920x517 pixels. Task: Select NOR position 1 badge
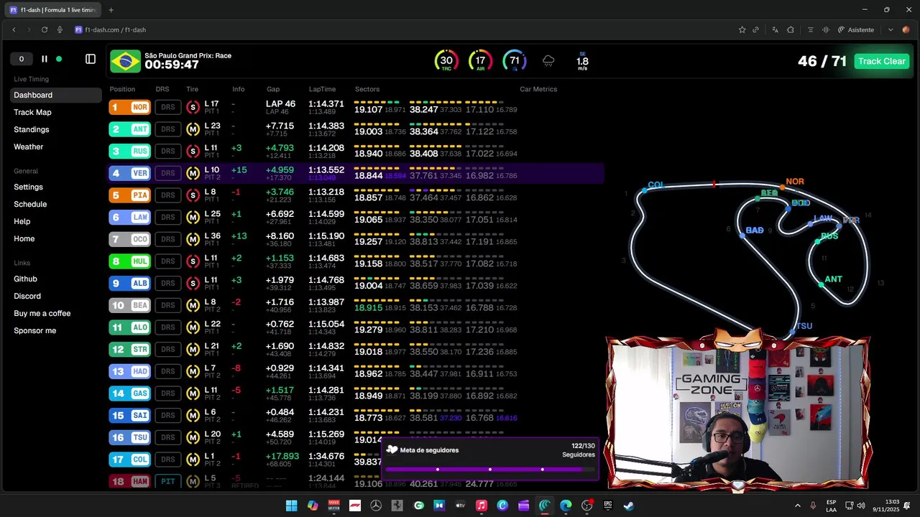pyautogui.click(x=129, y=107)
